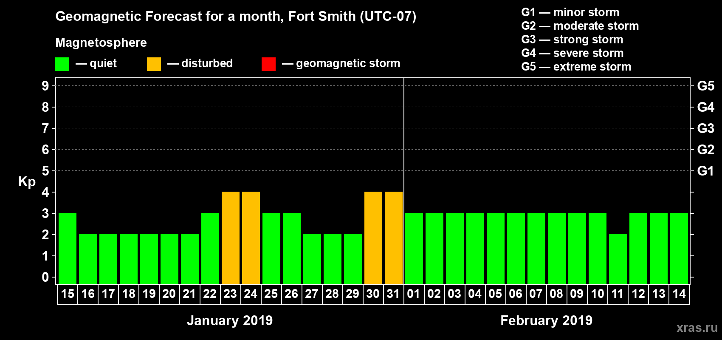722x340 pixels.
Task: Click the orange bar for January 24
Action: tap(251, 238)
